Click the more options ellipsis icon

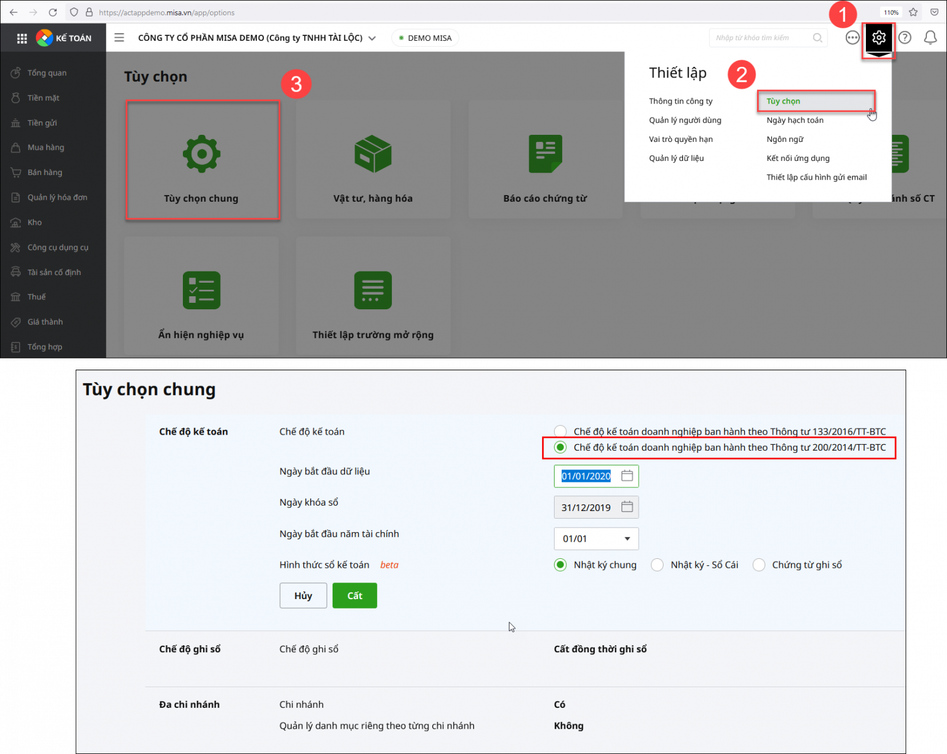tap(852, 38)
